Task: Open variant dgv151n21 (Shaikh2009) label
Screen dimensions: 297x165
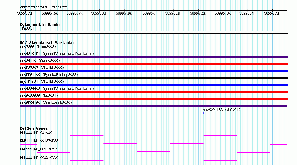Action: pyautogui.click(x=42, y=82)
